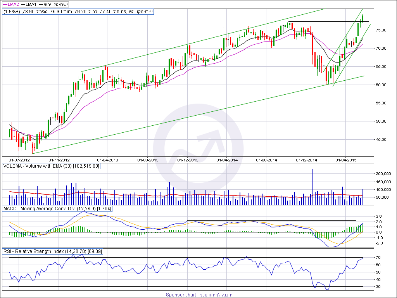Screen dimensions: 397x298
Task: Click the 100,000 volume axis label
Action: tap(383, 190)
